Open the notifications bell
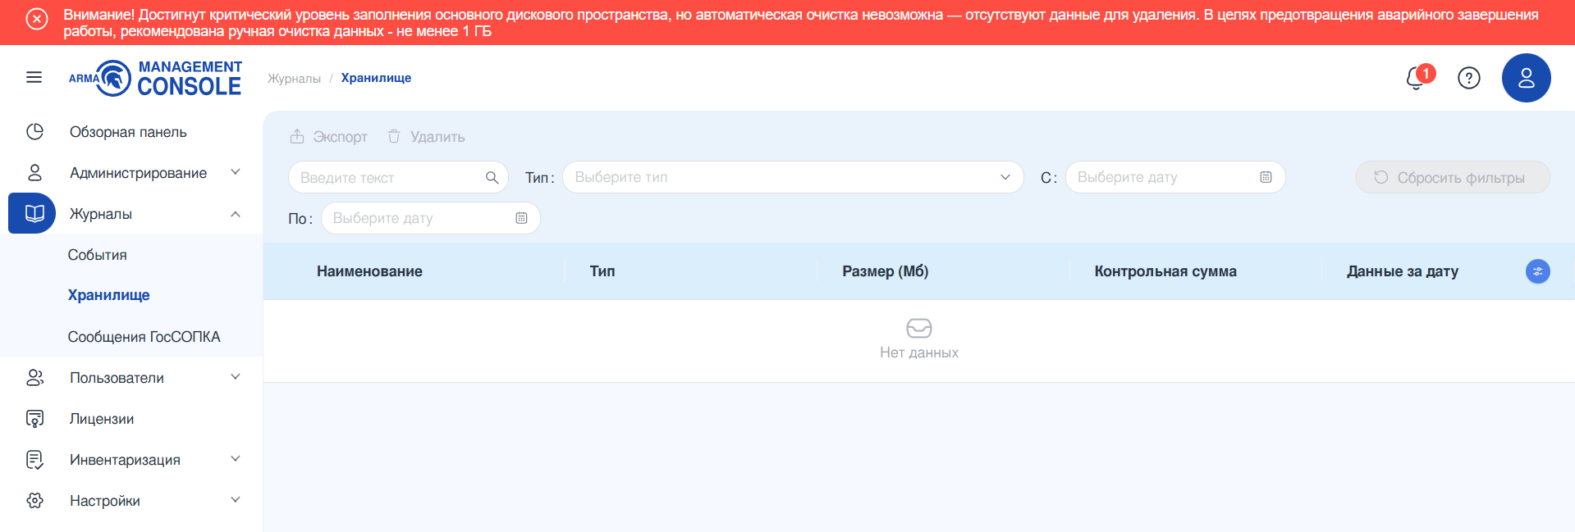The image size is (1575, 532). (x=1416, y=78)
